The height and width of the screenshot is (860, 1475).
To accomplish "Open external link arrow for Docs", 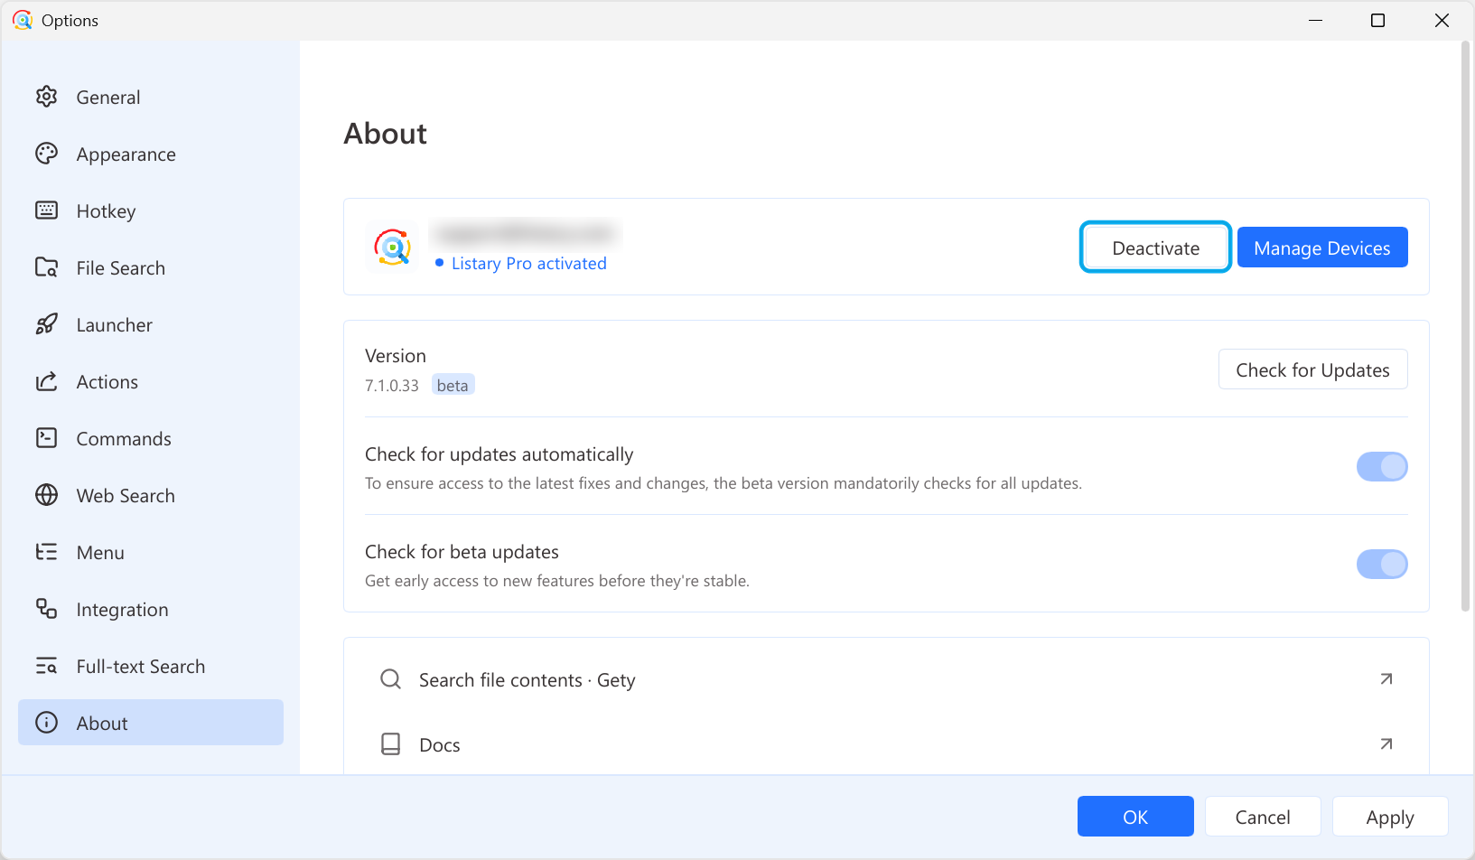I will coord(1386,743).
